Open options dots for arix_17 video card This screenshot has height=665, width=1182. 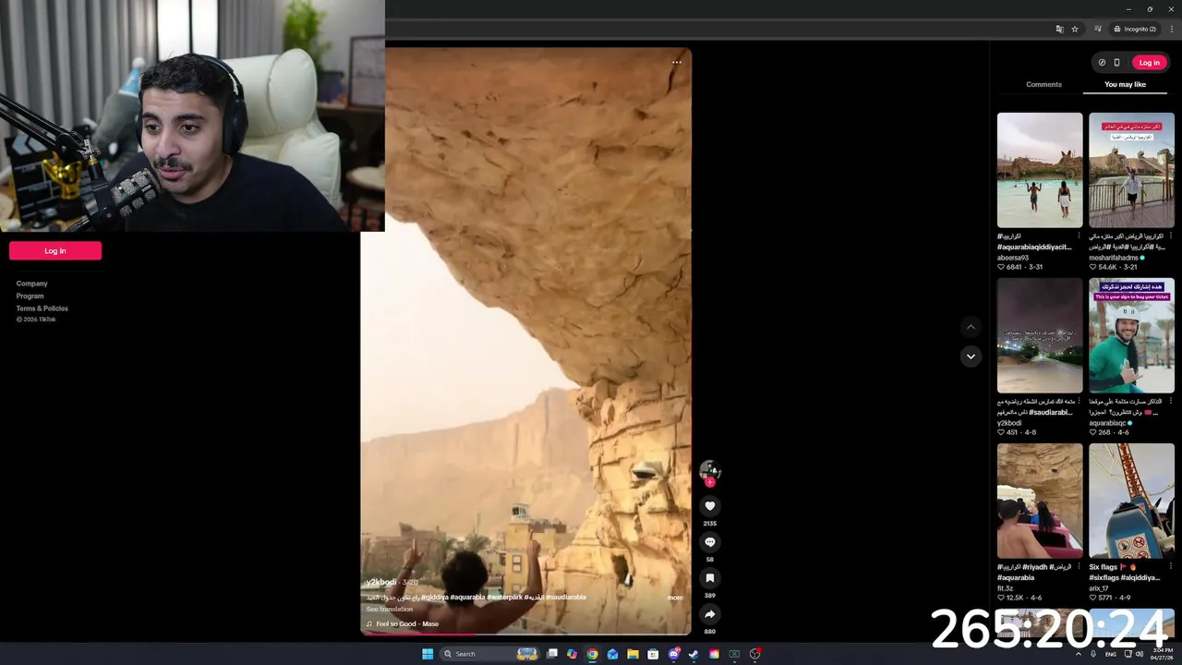click(1170, 566)
